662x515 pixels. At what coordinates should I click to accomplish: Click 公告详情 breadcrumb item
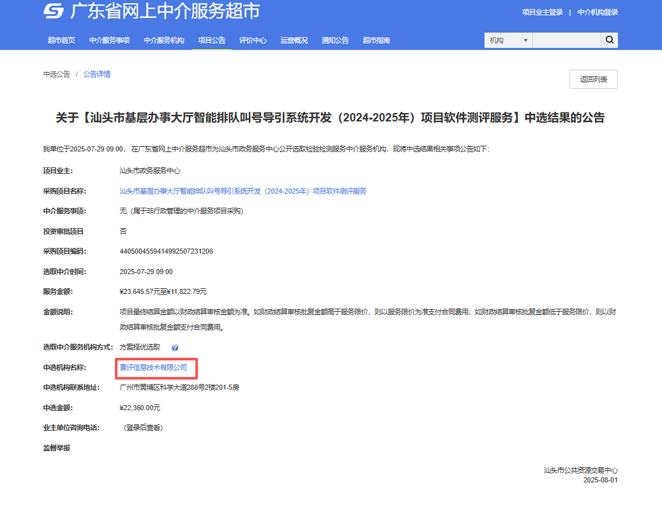(x=96, y=74)
